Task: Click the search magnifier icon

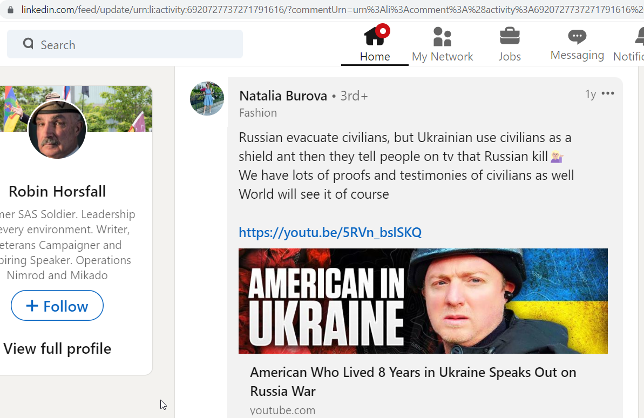Action: 28,44
